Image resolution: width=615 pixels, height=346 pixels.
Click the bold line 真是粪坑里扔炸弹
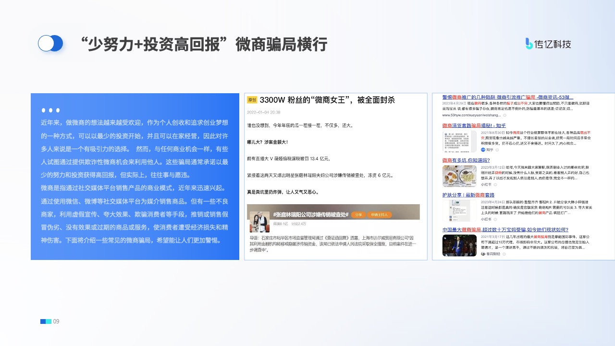coord(283,192)
